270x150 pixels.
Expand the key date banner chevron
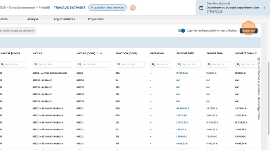tap(264, 8)
